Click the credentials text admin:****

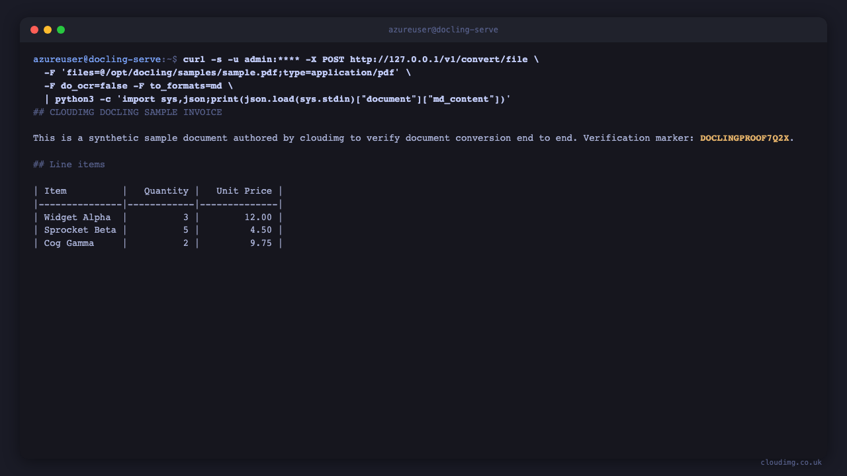click(x=272, y=59)
